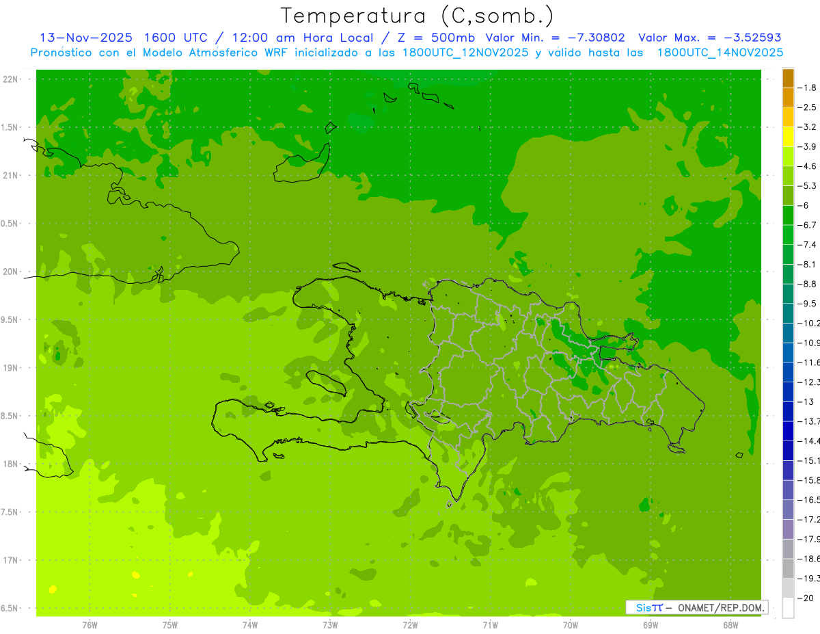820x634 pixels.
Task: Pick the legend swatch between -6 and -6.7
Action: tap(788, 215)
